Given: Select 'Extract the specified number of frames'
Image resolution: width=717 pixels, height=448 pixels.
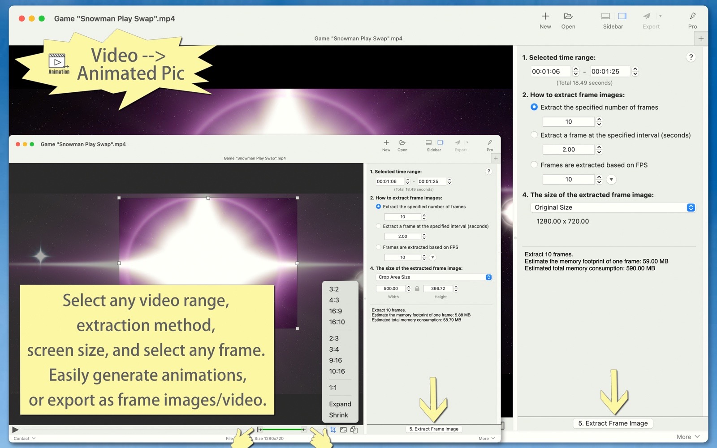Looking at the screenshot, I should point(534,107).
